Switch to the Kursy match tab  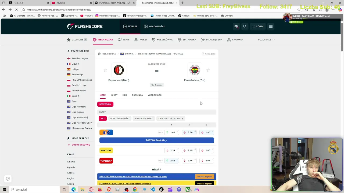pyautogui.click(x=114, y=95)
